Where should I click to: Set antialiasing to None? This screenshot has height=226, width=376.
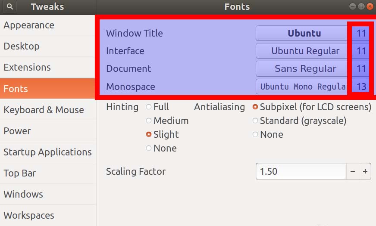coord(255,135)
